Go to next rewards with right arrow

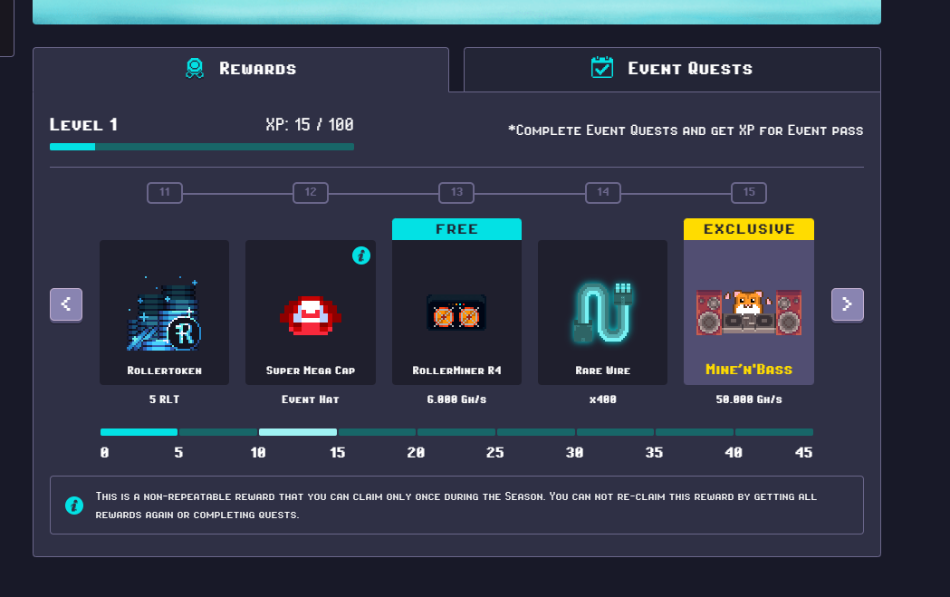pos(847,304)
